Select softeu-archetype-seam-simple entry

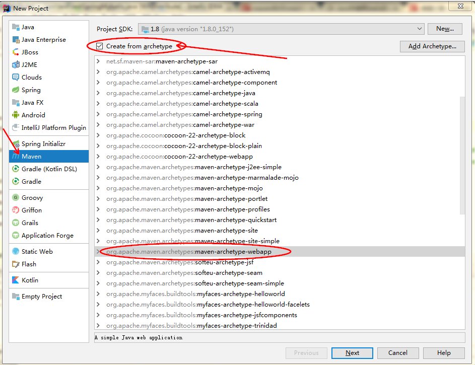[280, 283]
